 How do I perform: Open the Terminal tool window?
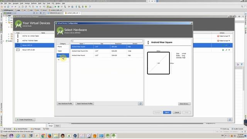7,129
